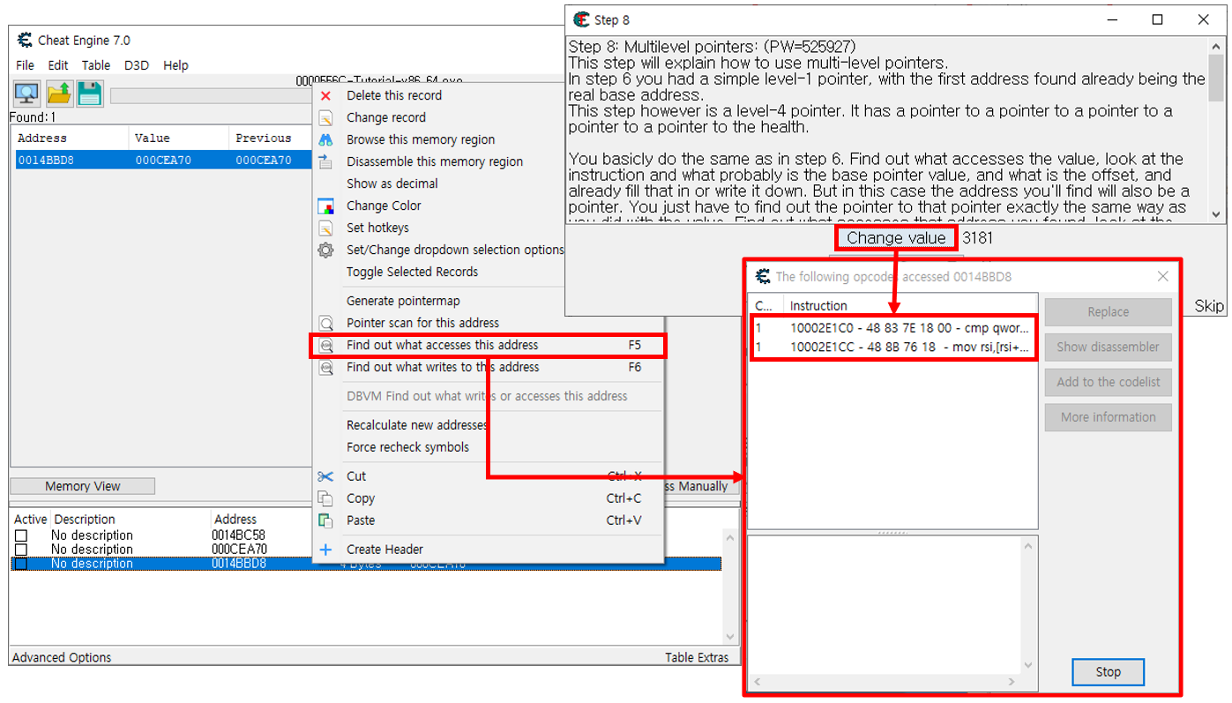This screenshot has height=703, width=1232.
Task: Click the address table scrollbar down arrow
Action: [729, 637]
